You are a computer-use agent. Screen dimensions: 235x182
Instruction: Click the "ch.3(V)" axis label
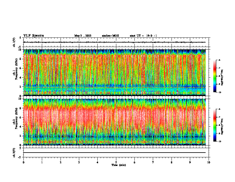coord(14,153)
